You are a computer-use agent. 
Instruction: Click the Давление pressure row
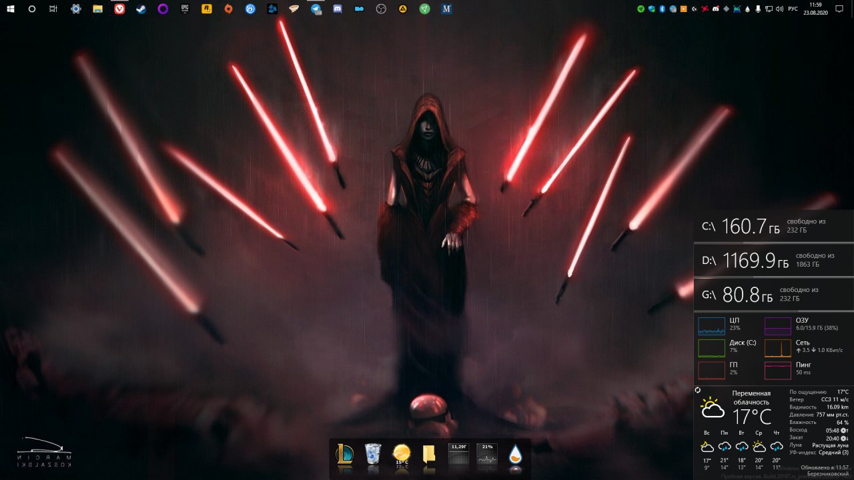coord(819,415)
